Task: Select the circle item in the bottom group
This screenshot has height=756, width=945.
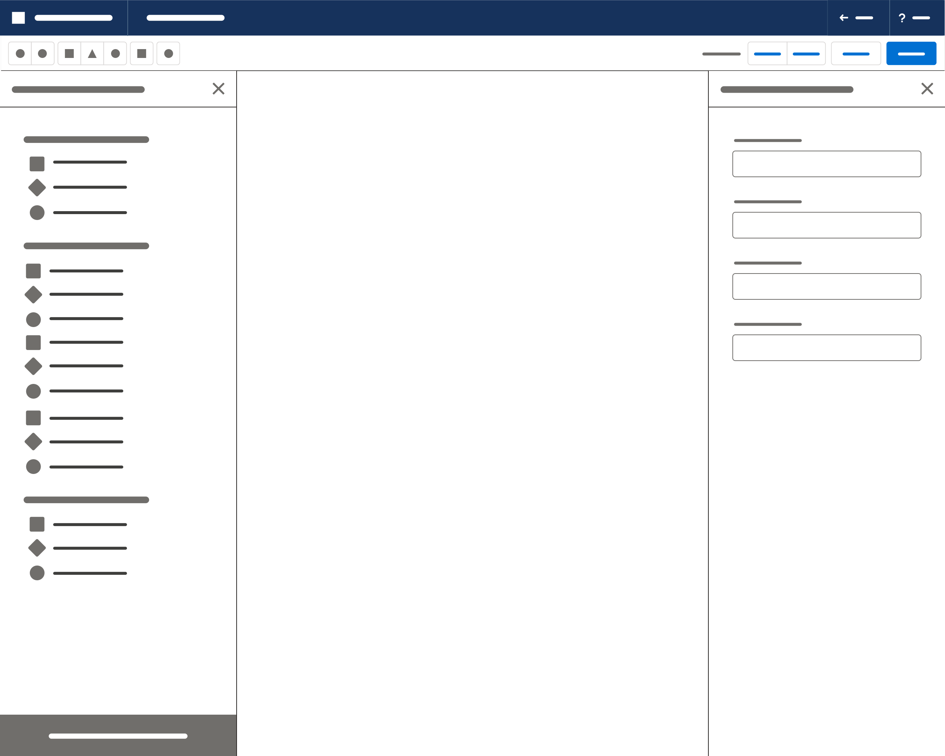Action: click(x=37, y=573)
